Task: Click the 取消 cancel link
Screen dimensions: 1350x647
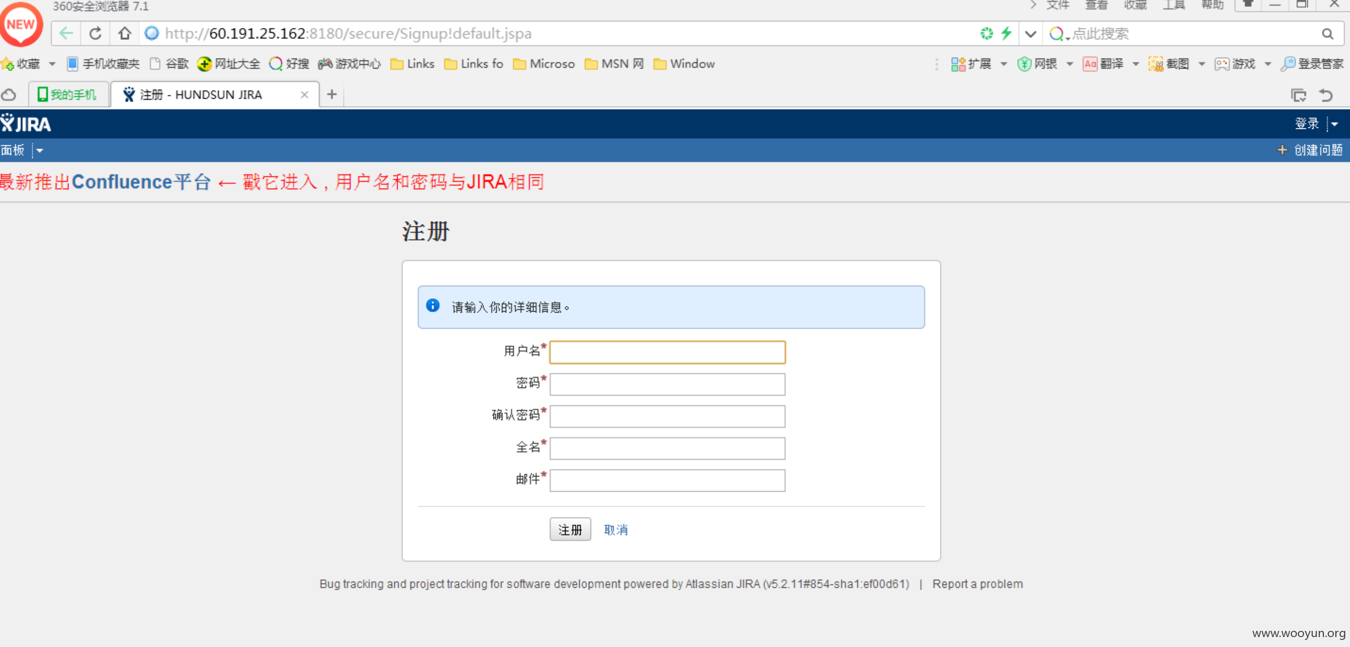Action: coord(616,530)
